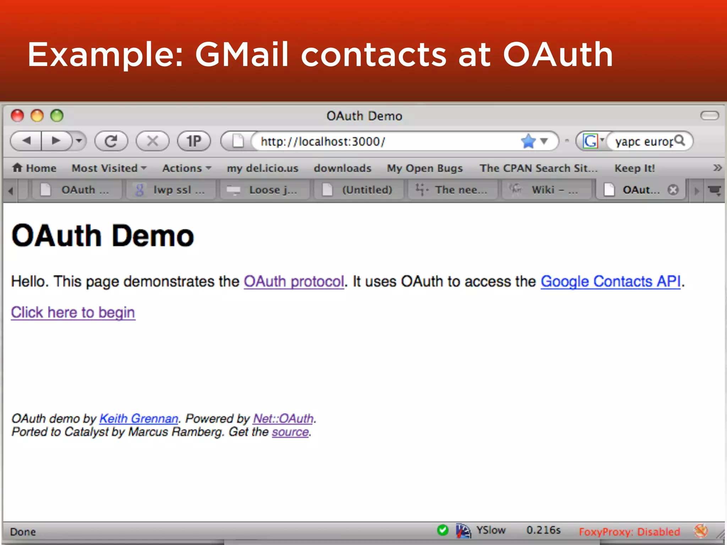Viewport: 727px width, 545px height.
Task: Switch to the 'OAuth ...' first tab
Action: pos(76,190)
